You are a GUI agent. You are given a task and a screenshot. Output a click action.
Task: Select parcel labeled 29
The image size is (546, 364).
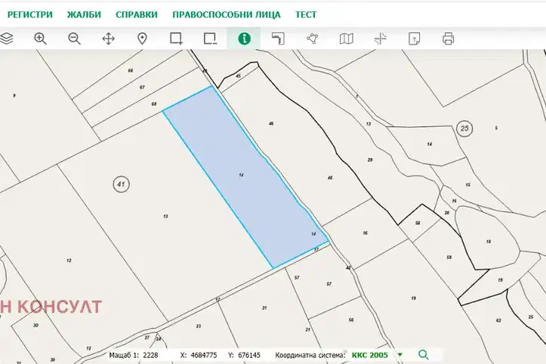[370, 160]
